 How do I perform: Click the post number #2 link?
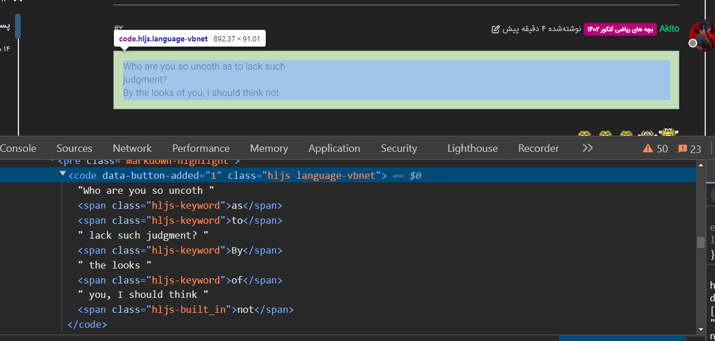coord(118,28)
